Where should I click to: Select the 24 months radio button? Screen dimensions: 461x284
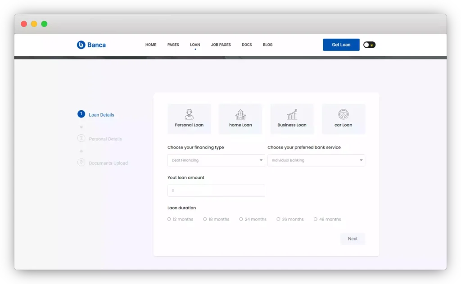coord(241,219)
